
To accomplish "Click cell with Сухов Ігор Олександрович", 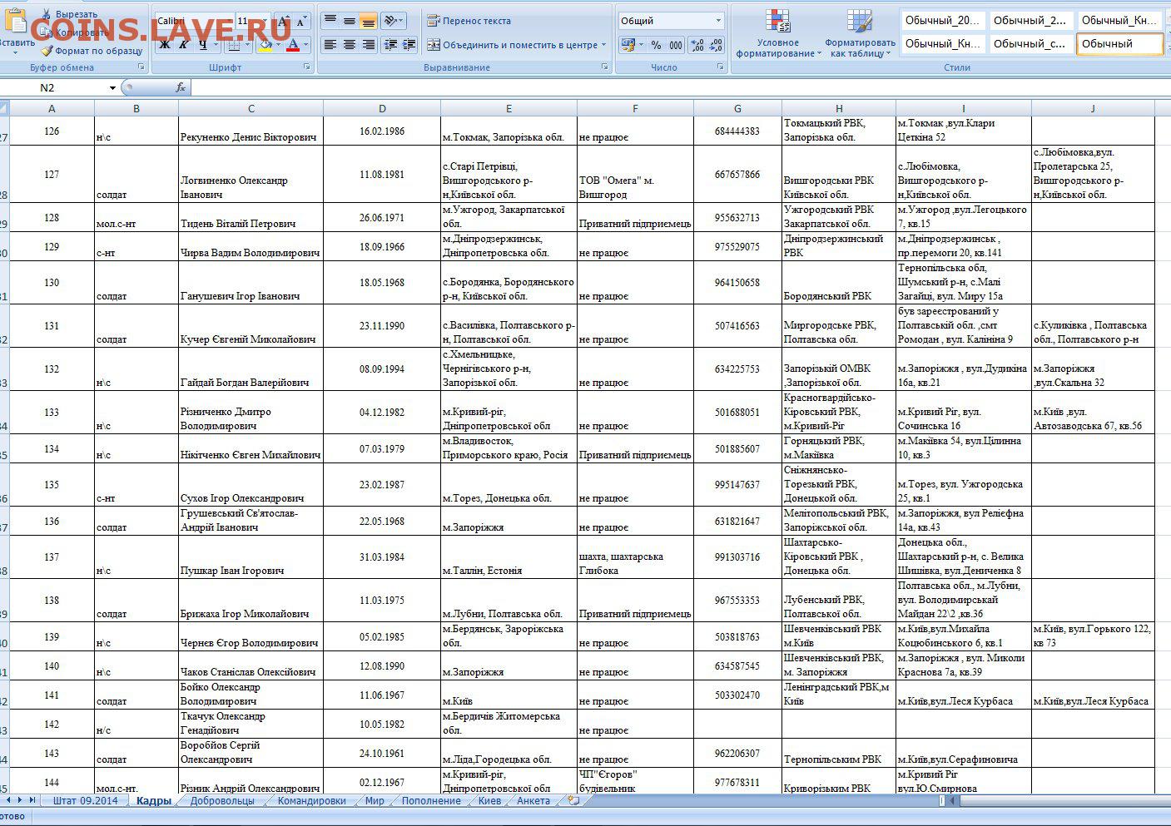I will [x=251, y=484].
